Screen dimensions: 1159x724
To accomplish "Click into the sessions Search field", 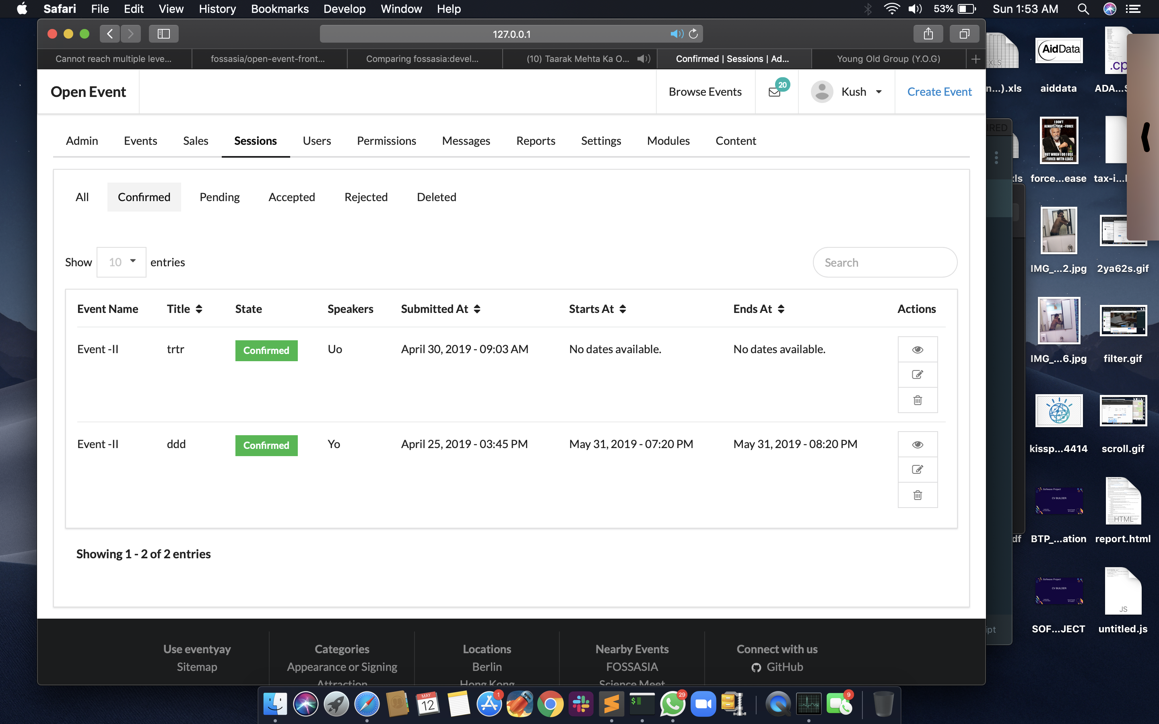I will click(x=885, y=262).
